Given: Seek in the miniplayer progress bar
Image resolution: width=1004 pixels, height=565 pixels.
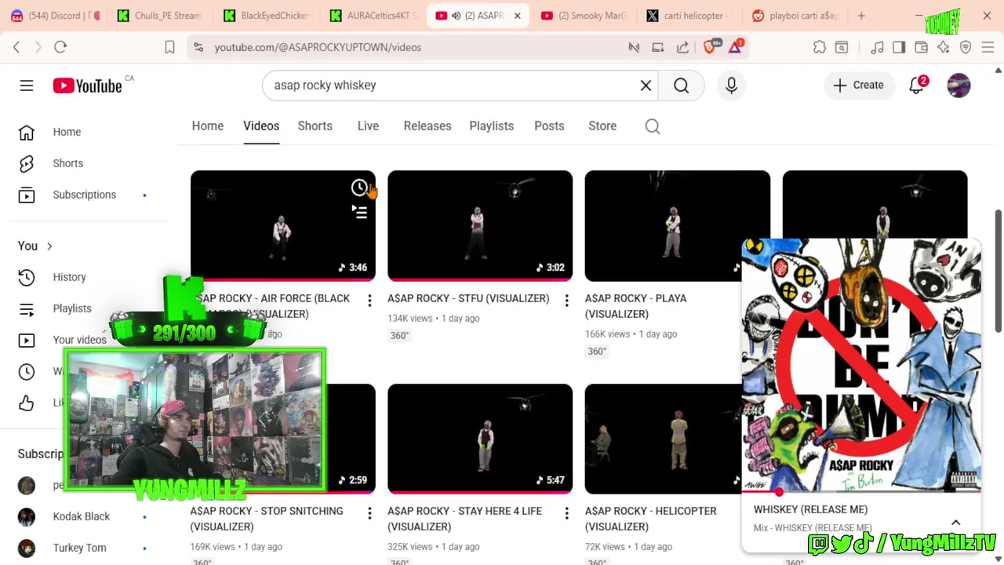Looking at the screenshot, I should (x=861, y=493).
